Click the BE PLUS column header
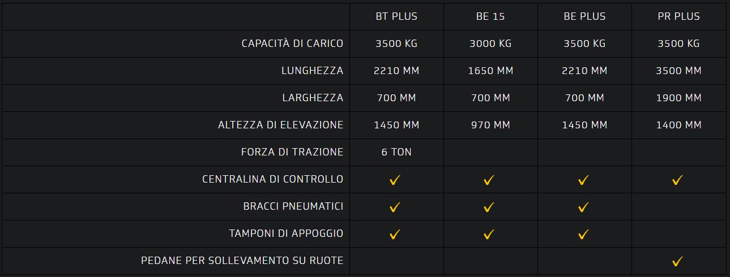Screen dimensions: 730x277 click(x=584, y=16)
